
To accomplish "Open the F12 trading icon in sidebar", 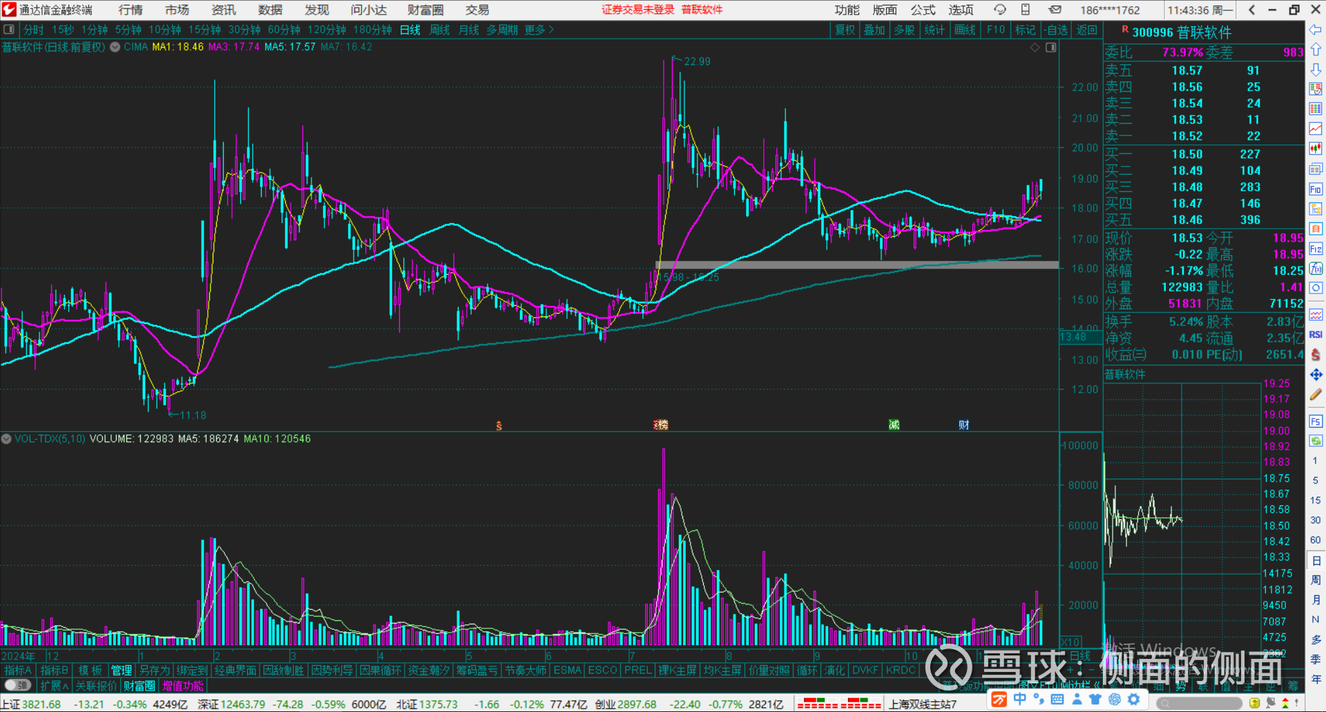I will pos(1316,249).
